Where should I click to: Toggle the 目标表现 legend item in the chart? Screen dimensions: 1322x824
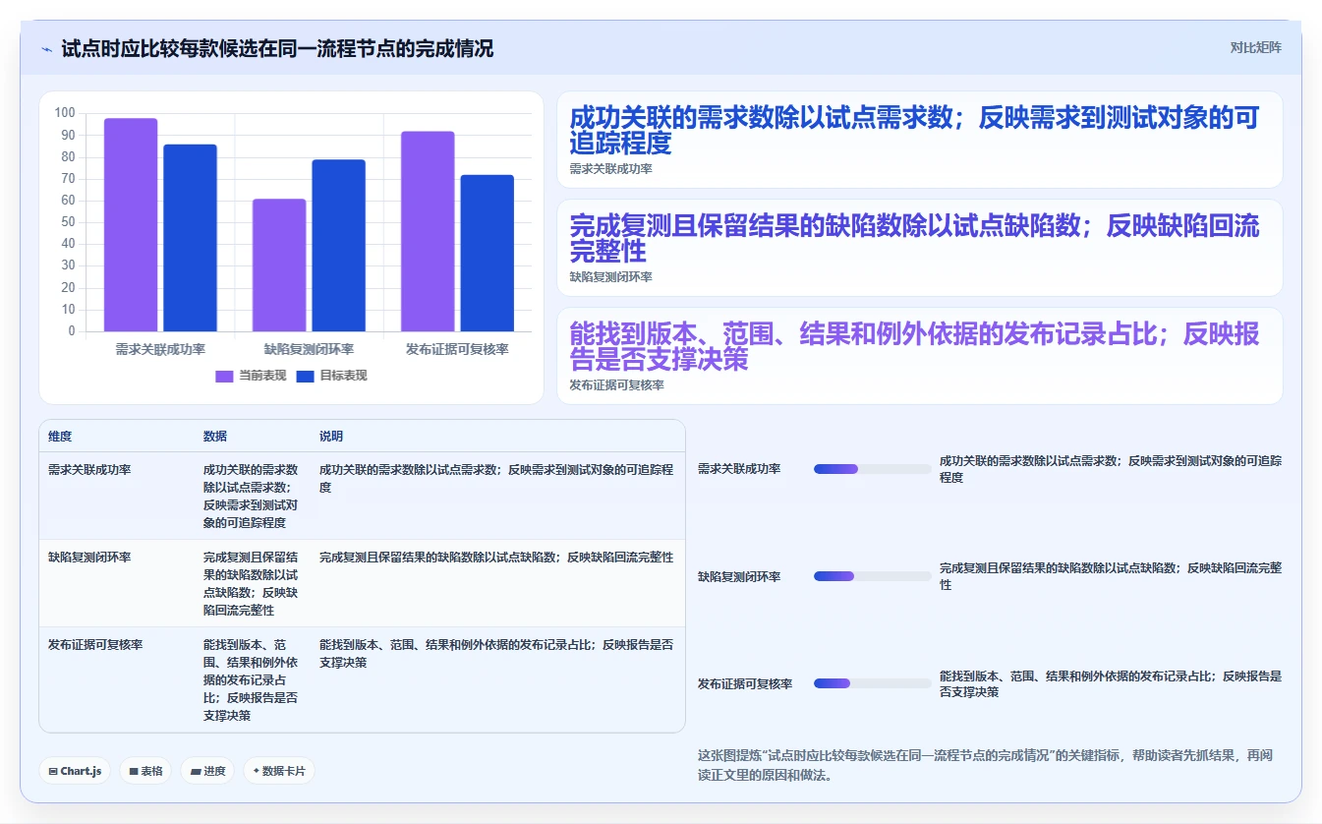[x=331, y=376]
